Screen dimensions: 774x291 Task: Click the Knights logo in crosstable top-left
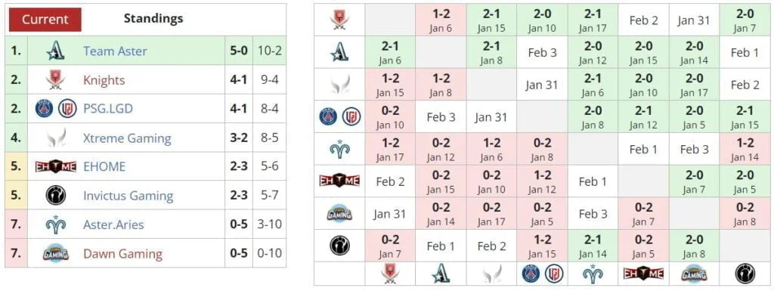click(339, 20)
